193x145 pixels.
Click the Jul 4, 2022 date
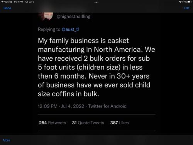(73, 106)
